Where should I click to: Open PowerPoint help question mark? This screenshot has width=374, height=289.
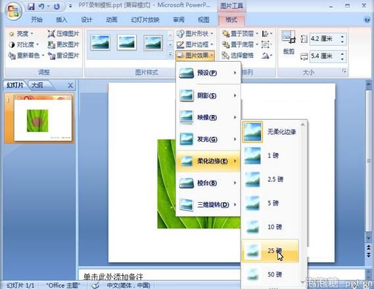[x=367, y=20]
